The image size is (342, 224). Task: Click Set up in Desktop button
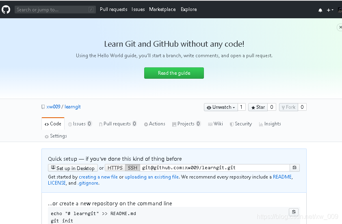point(73,168)
